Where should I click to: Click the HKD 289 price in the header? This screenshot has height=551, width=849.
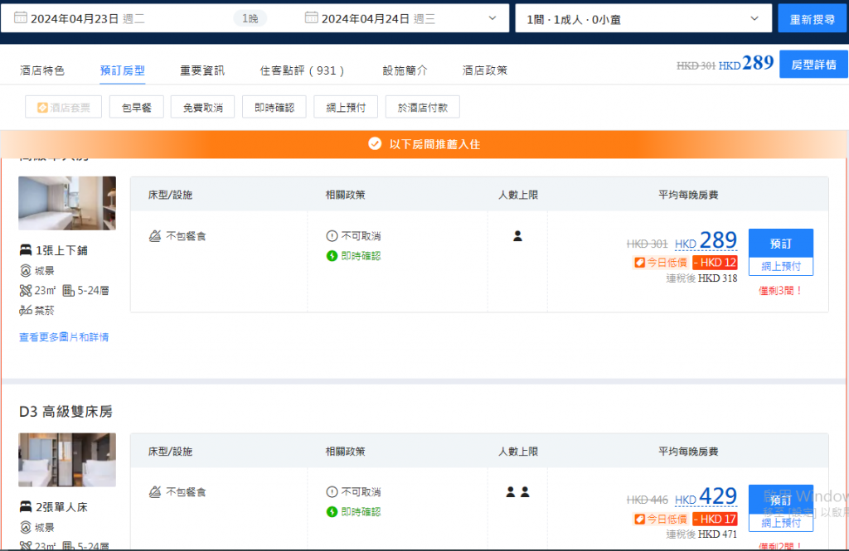746,63
